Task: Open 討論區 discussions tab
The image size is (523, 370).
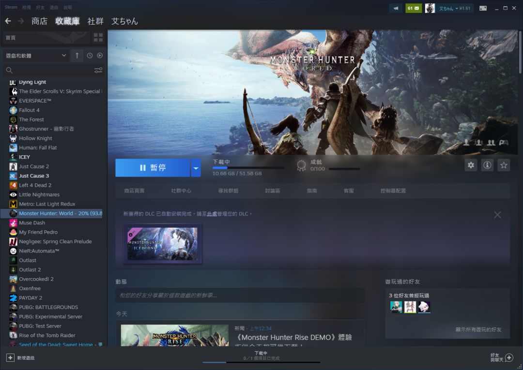Action: coord(273,191)
